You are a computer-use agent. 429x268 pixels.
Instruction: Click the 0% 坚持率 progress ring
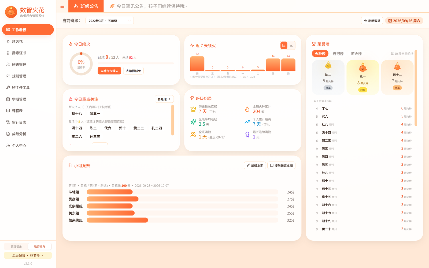(81, 64)
